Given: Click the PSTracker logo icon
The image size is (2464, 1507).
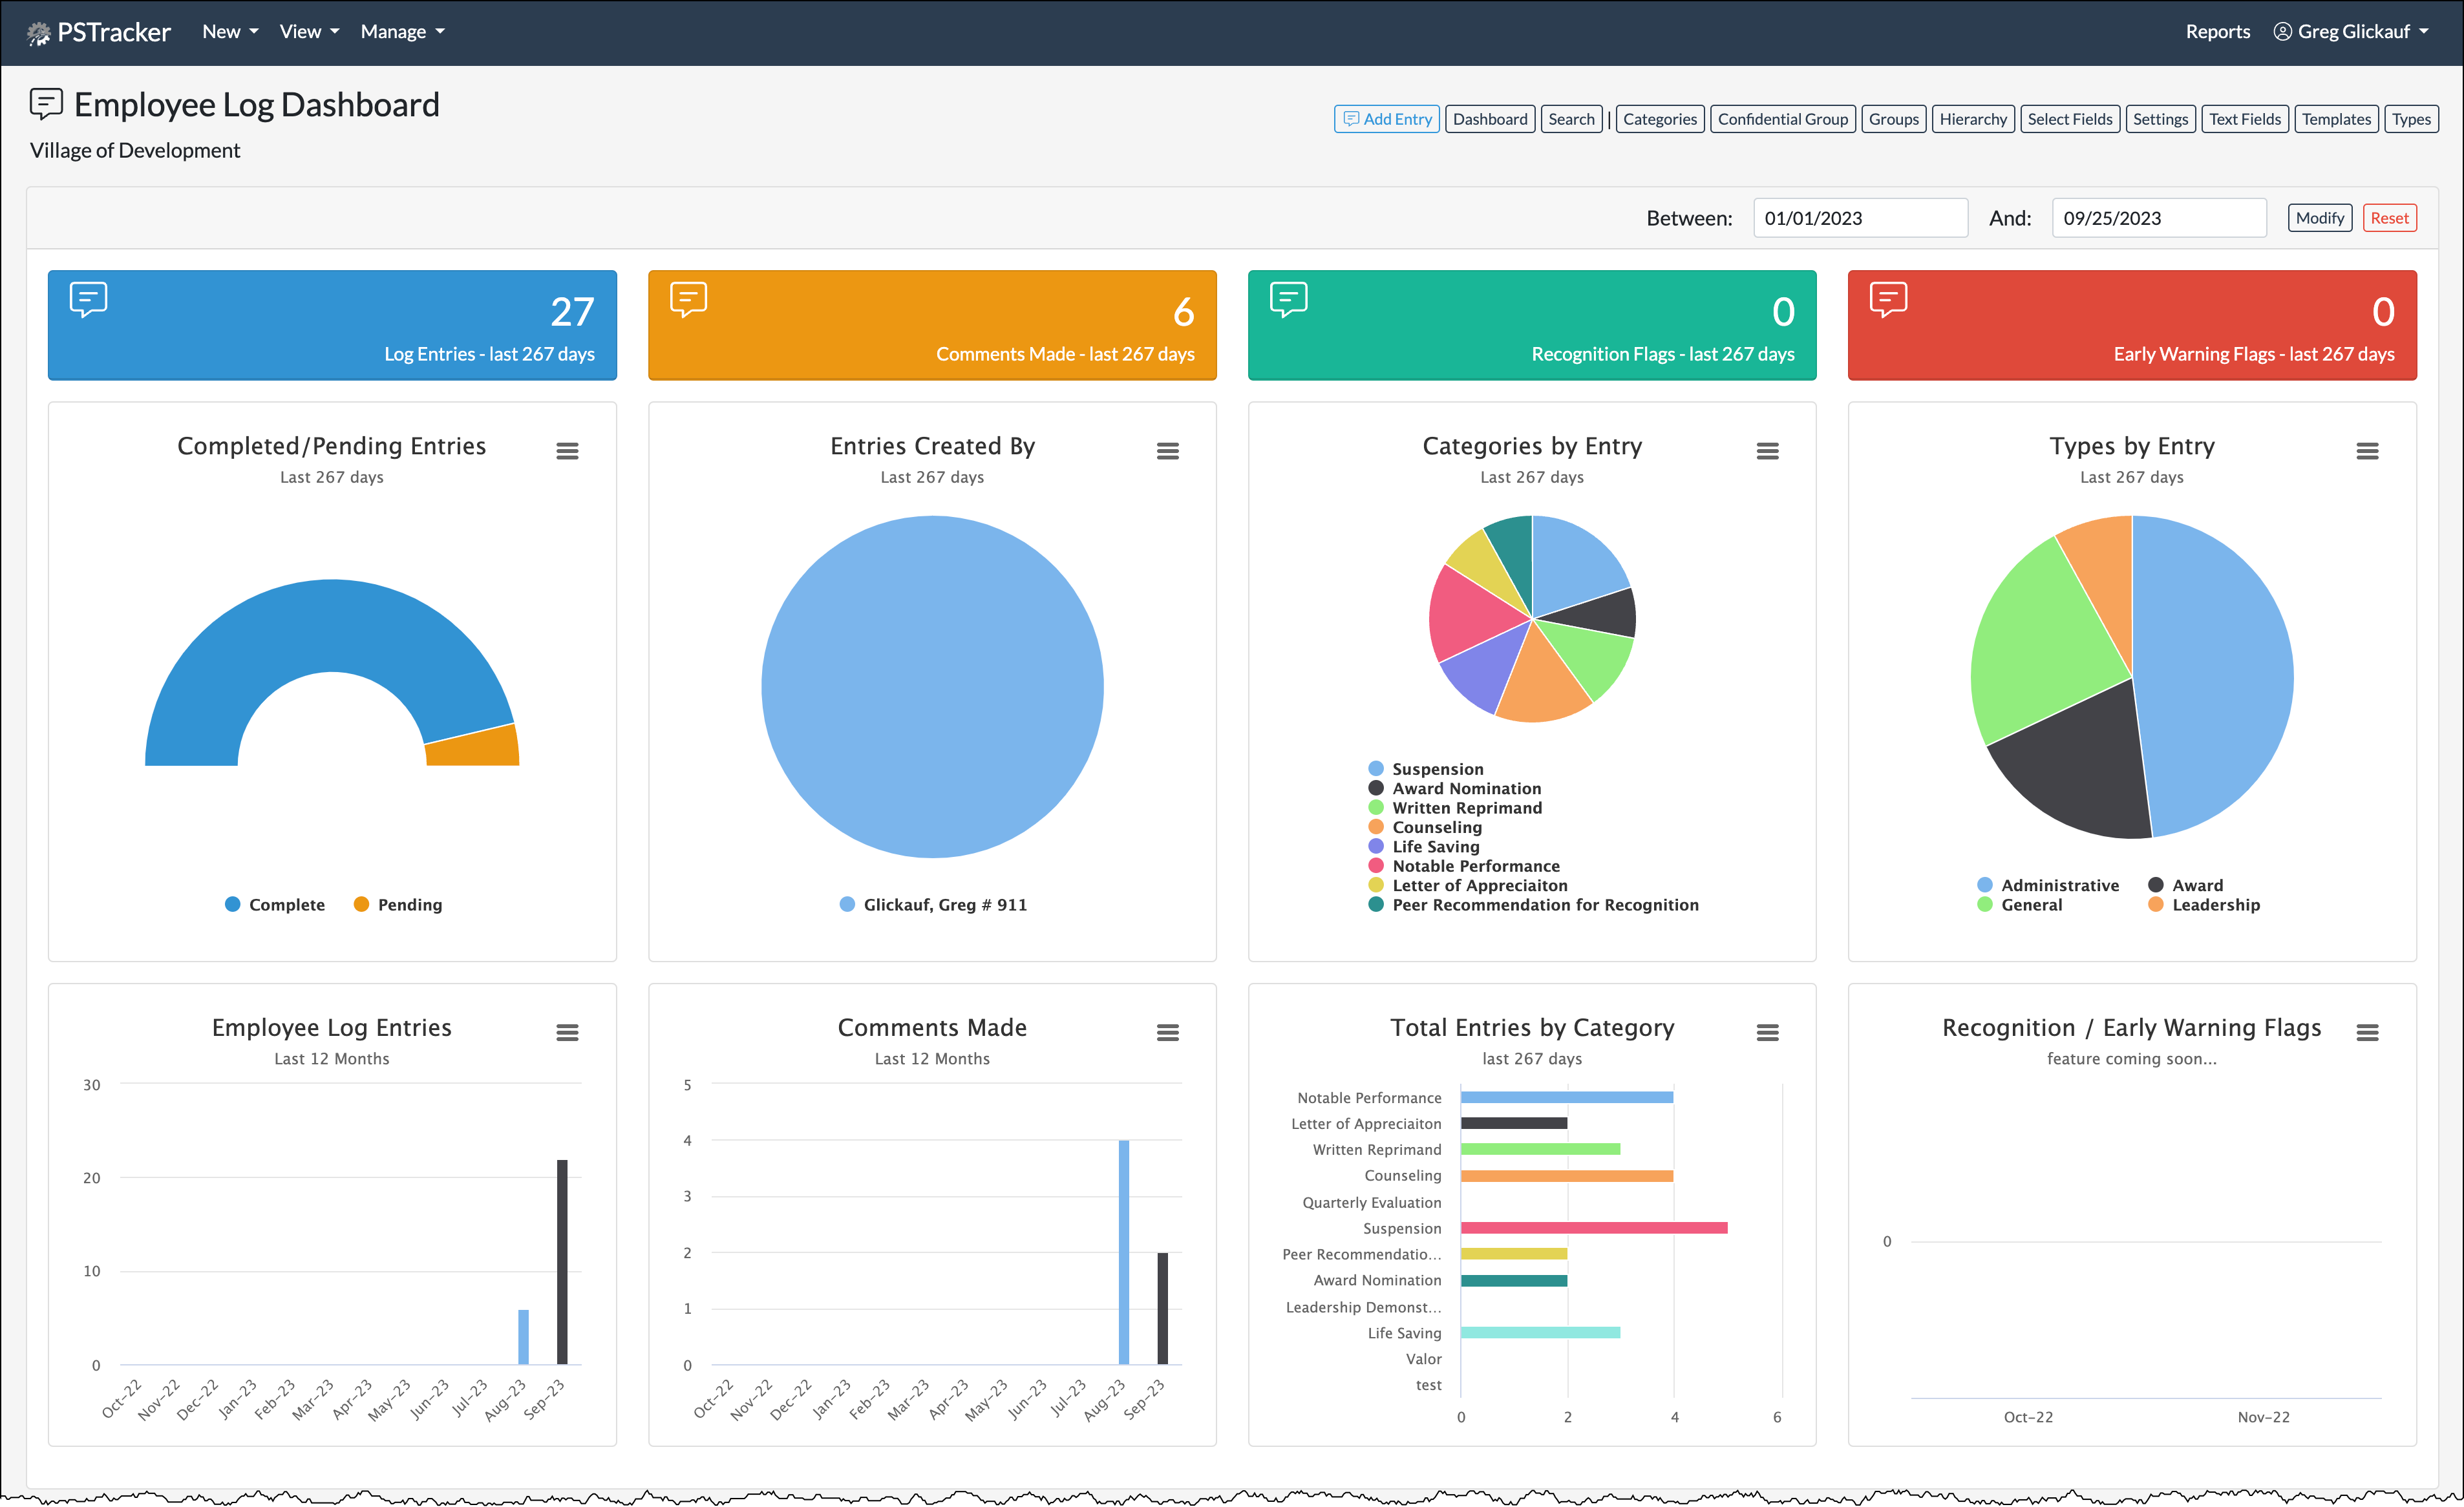Looking at the screenshot, I should (x=38, y=33).
